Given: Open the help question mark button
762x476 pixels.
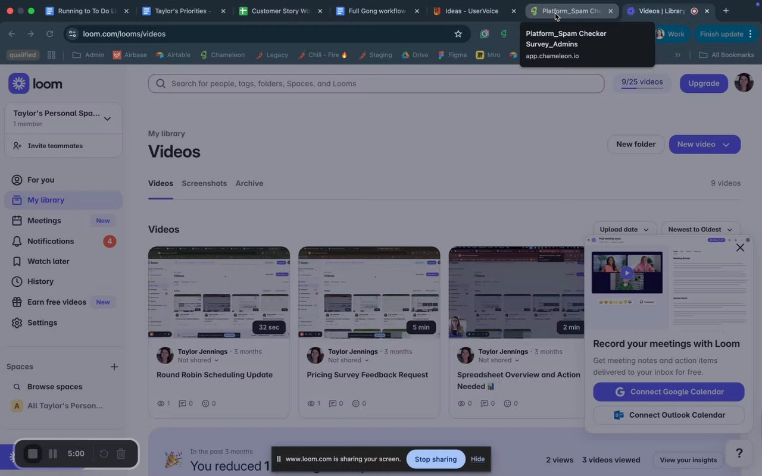Looking at the screenshot, I should click(x=739, y=453).
